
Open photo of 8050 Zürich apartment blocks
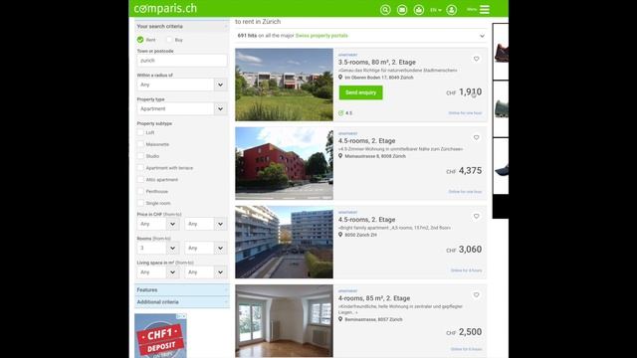pyautogui.click(x=284, y=242)
